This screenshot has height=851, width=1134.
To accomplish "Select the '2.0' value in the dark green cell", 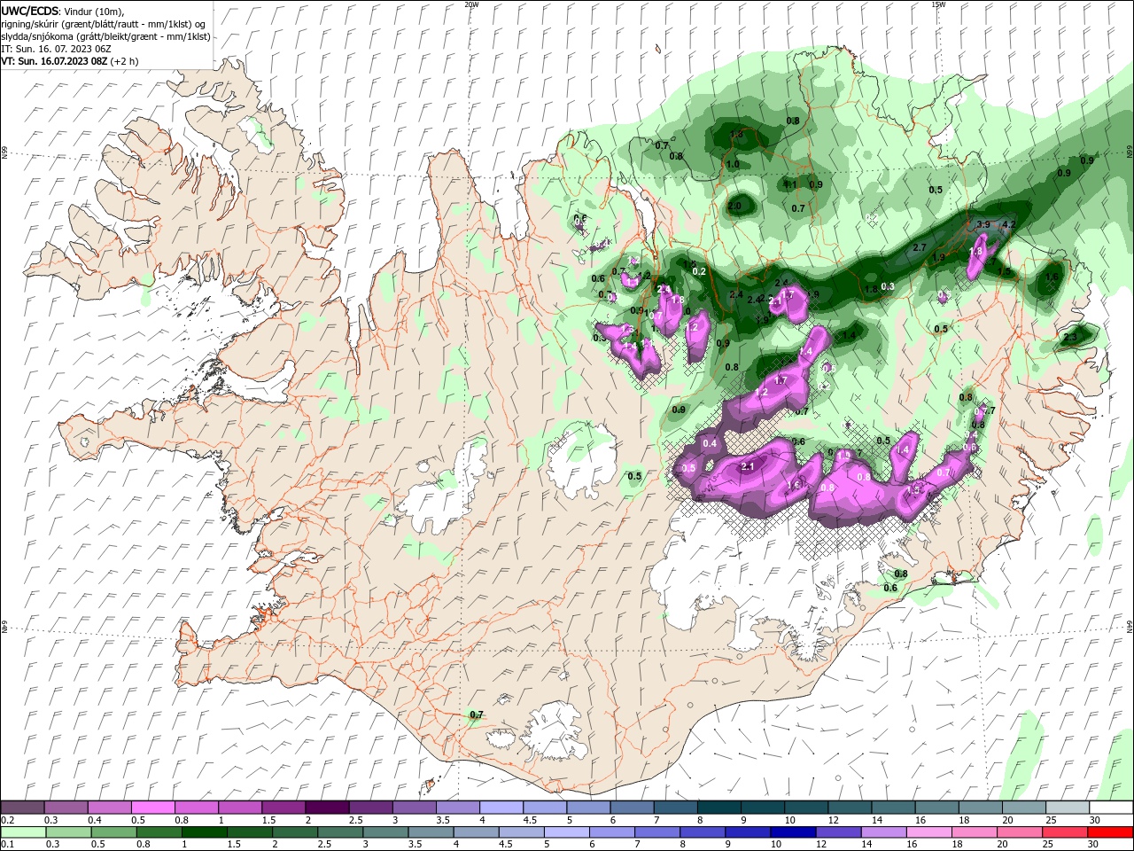I will [x=734, y=207].
